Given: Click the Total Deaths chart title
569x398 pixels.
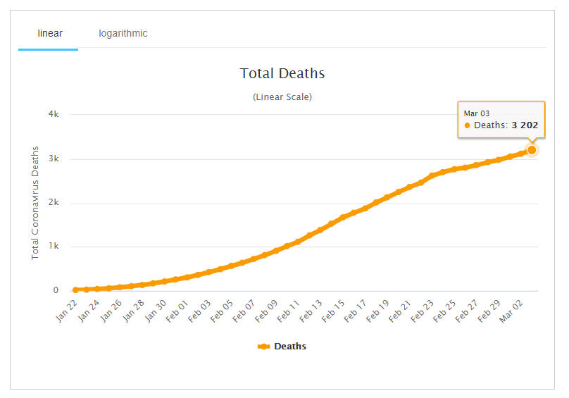Looking at the screenshot, I should (282, 74).
